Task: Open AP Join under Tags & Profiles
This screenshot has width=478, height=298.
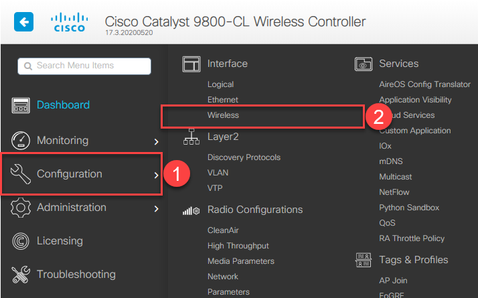Action: pyautogui.click(x=393, y=281)
